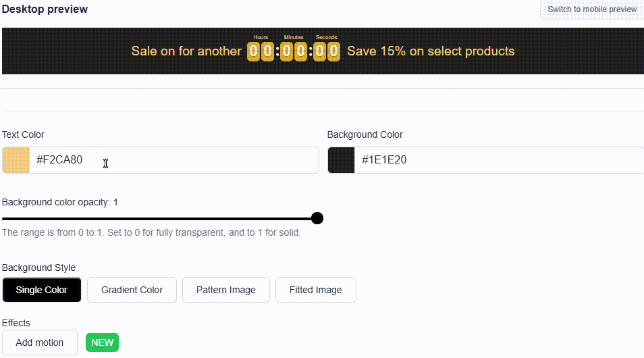This screenshot has height=358, width=644.
Task: Click 'Save 15% on select products' text
Action: 431,51
